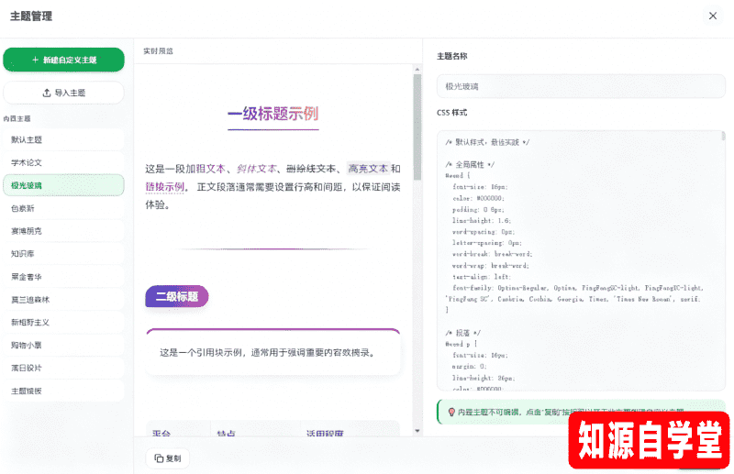
Task: Click the copy icon beside 复制
Action: pyautogui.click(x=159, y=458)
